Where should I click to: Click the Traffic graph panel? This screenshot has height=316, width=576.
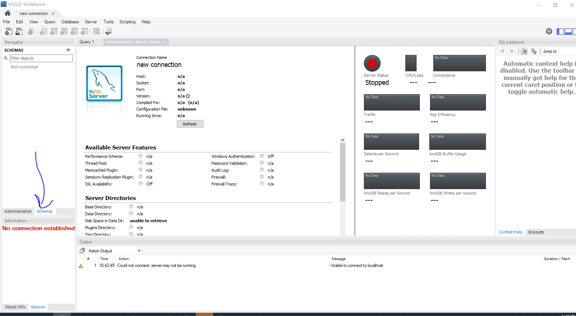[392, 102]
